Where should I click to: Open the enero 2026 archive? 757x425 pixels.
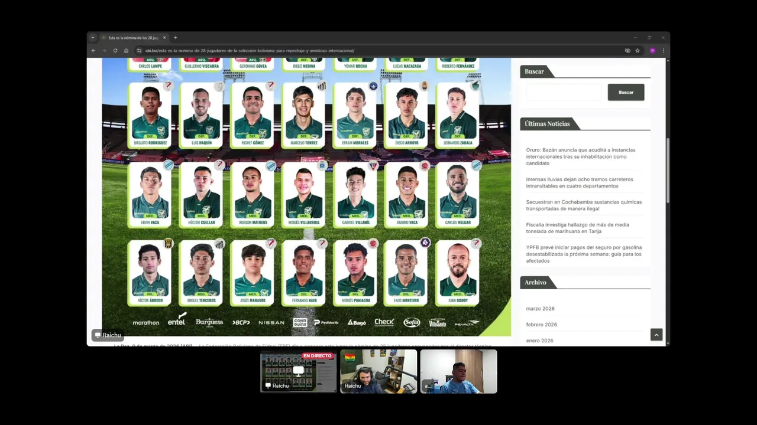(x=539, y=341)
